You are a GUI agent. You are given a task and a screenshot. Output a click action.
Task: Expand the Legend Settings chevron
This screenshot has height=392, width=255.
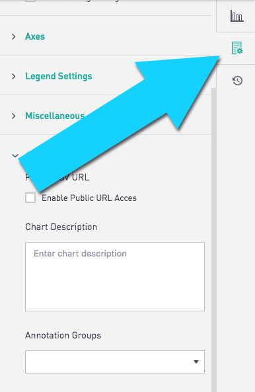[x=14, y=76]
